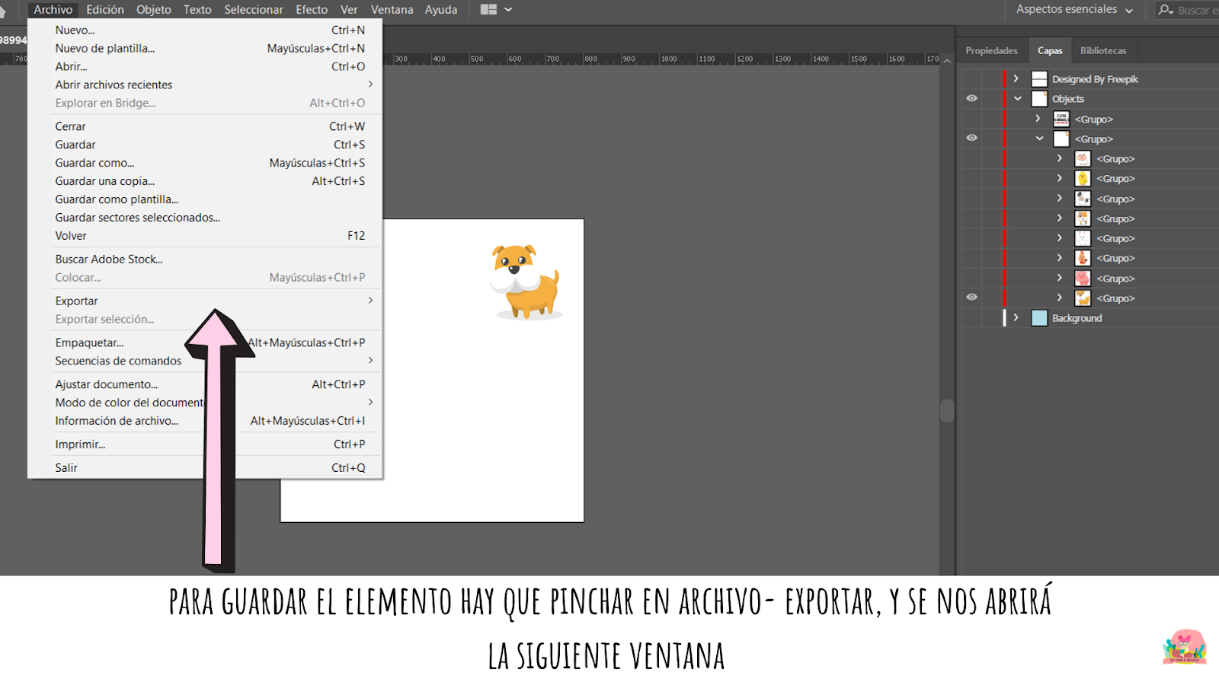Switch to the Propiedades tab

[x=991, y=49]
